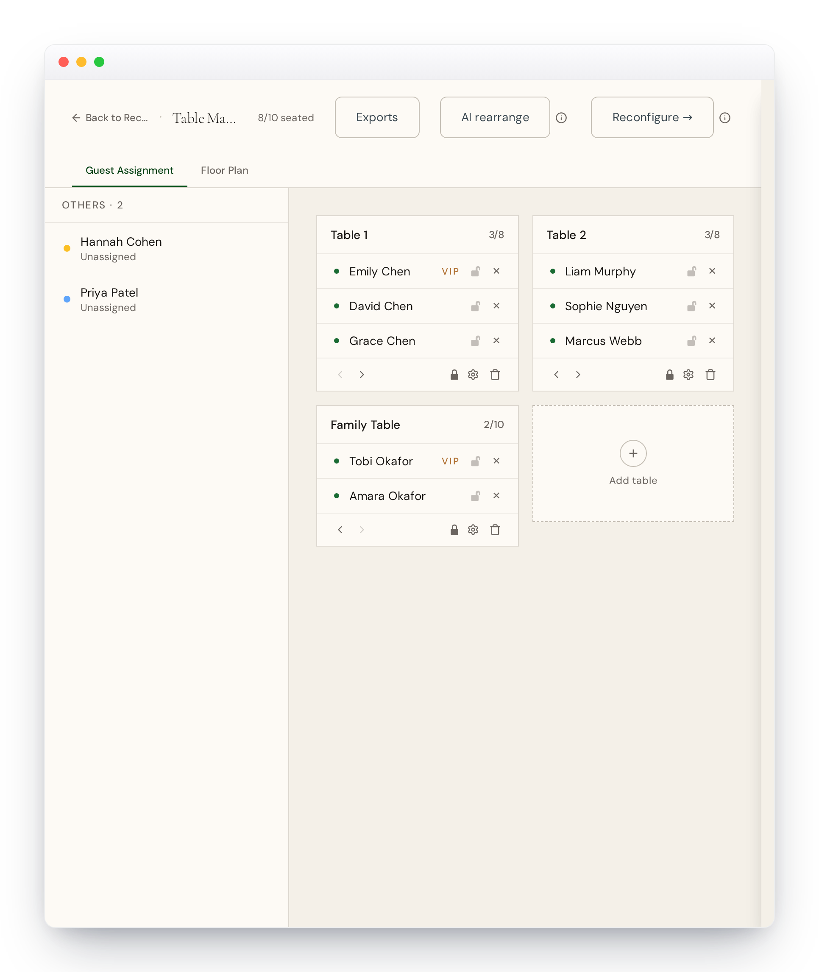
Task: Switch to the Floor Plan tab
Action: pyautogui.click(x=224, y=170)
